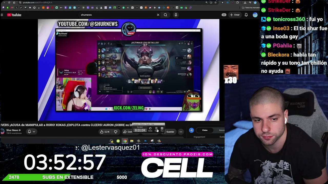Screen dimensions: 328x184
Task: Like the video with the thumbs-up button
Action: click(x=105, y=132)
